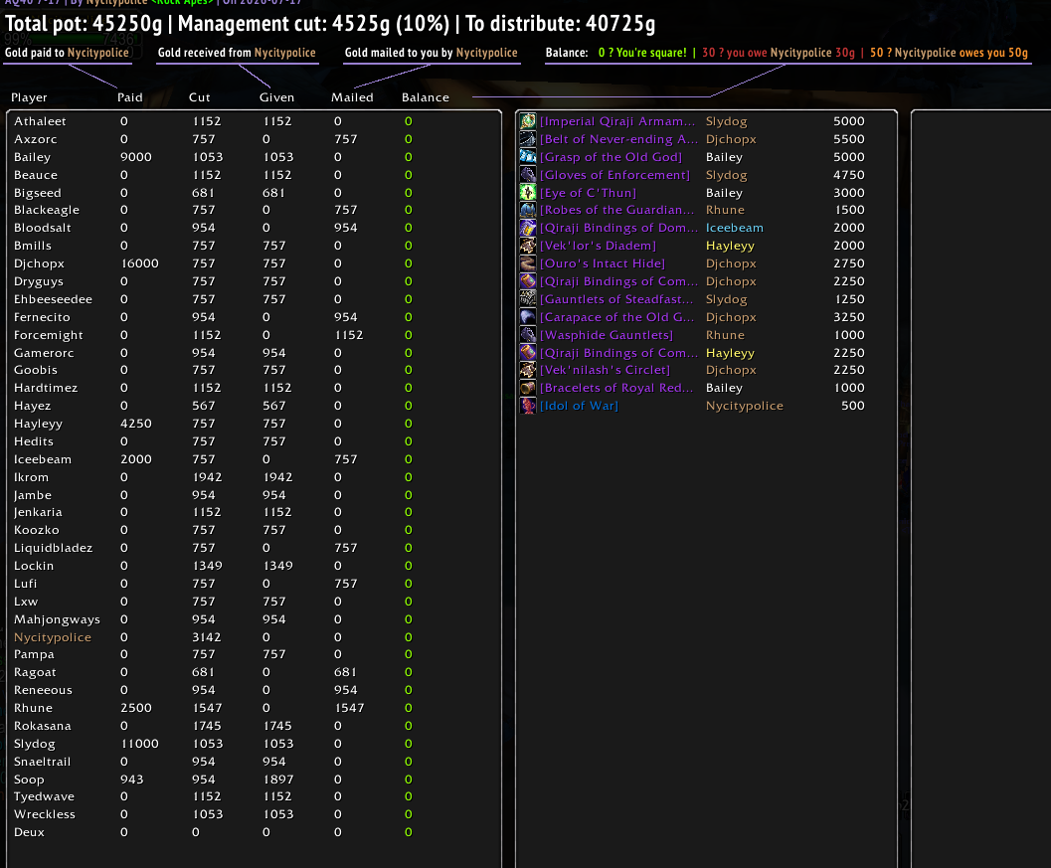The image size is (1051, 868).
Task: Click the Gold mailed to you legend
Action: click(x=431, y=53)
